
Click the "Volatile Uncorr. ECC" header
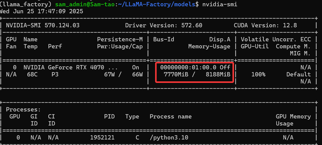click(276, 39)
